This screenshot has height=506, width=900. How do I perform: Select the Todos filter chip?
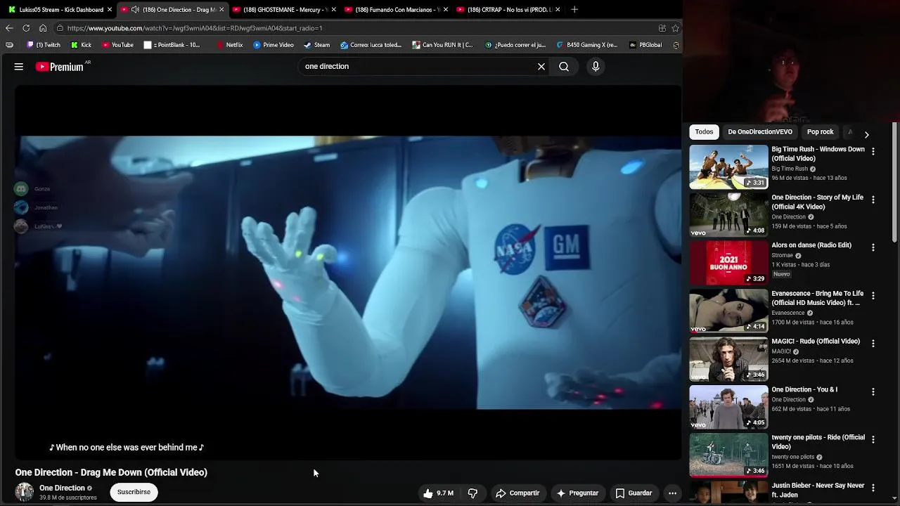pos(704,131)
